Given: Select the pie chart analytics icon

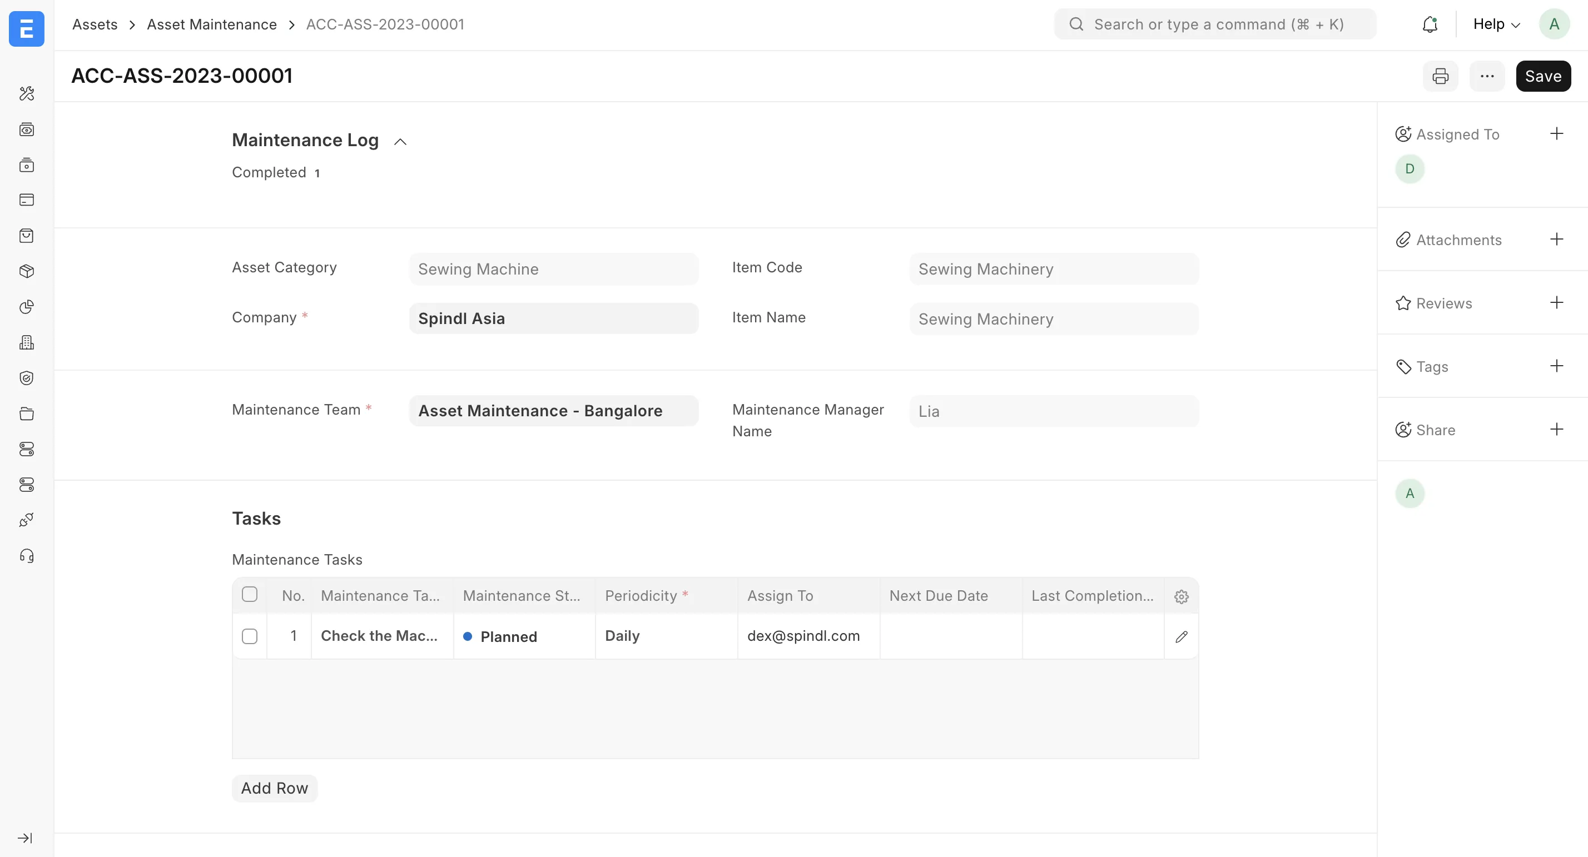Looking at the screenshot, I should [27, 306].
